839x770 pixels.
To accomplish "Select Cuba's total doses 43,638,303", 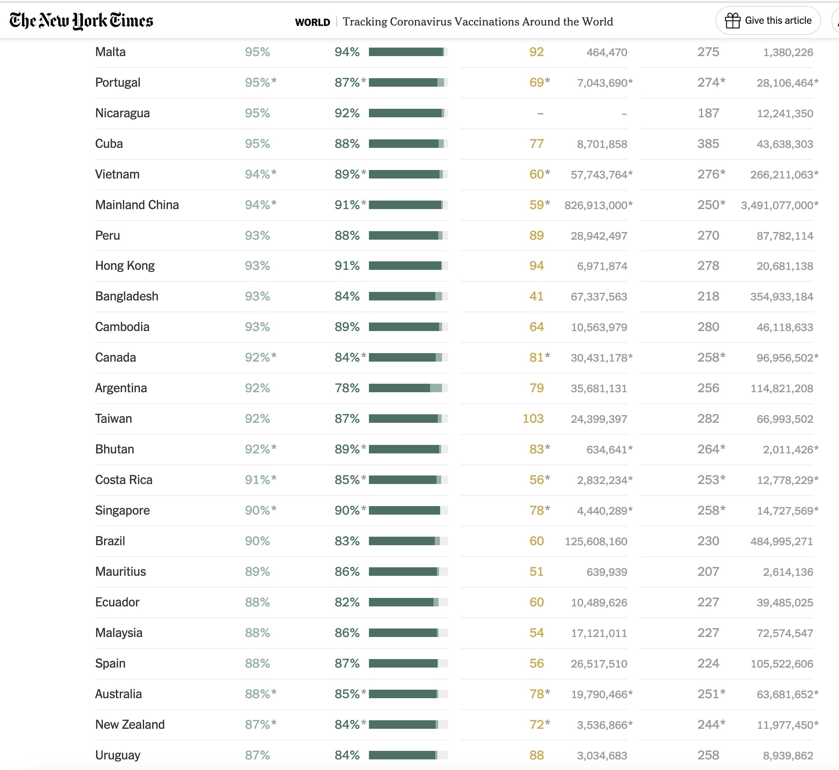I will 785,144.
